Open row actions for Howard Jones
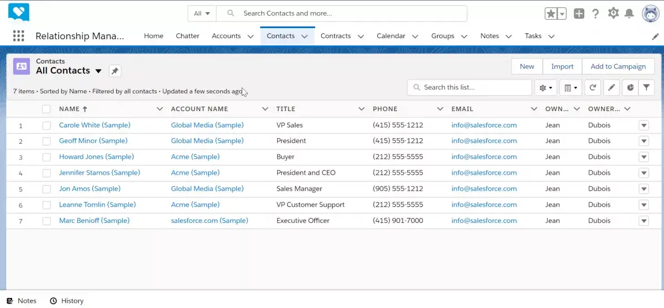This screenshot has height=308, width=664. coord(644,157)
